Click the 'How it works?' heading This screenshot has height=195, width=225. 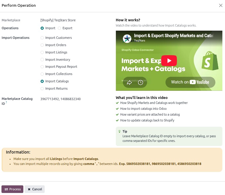coord(128,20)
